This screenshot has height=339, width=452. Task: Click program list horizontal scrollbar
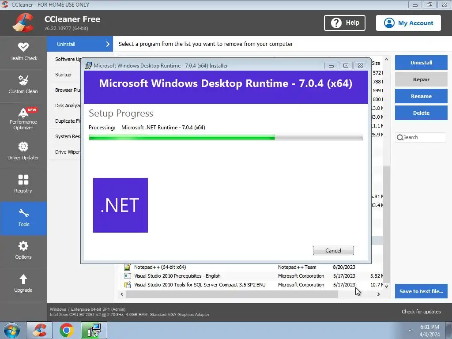click(x=232, y=294)
